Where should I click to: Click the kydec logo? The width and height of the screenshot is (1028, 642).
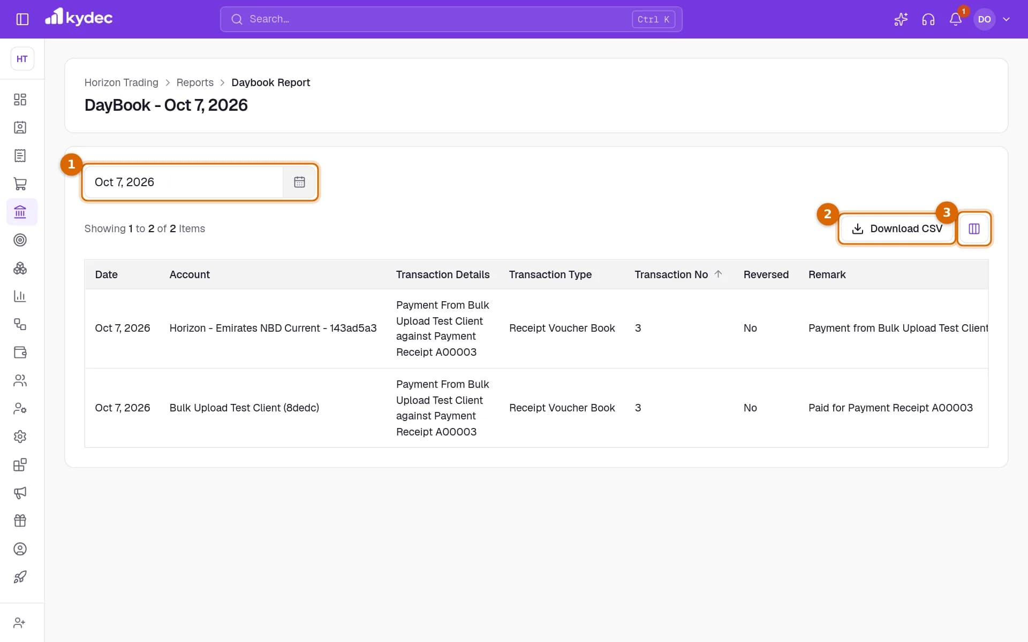coord(79,18)
